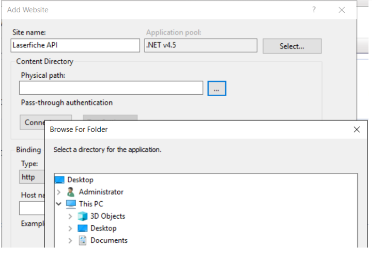The width and height of the screenshot is (372, 261).
Task: Select the Desktop label under This PC
Action: tap(104, 228)
